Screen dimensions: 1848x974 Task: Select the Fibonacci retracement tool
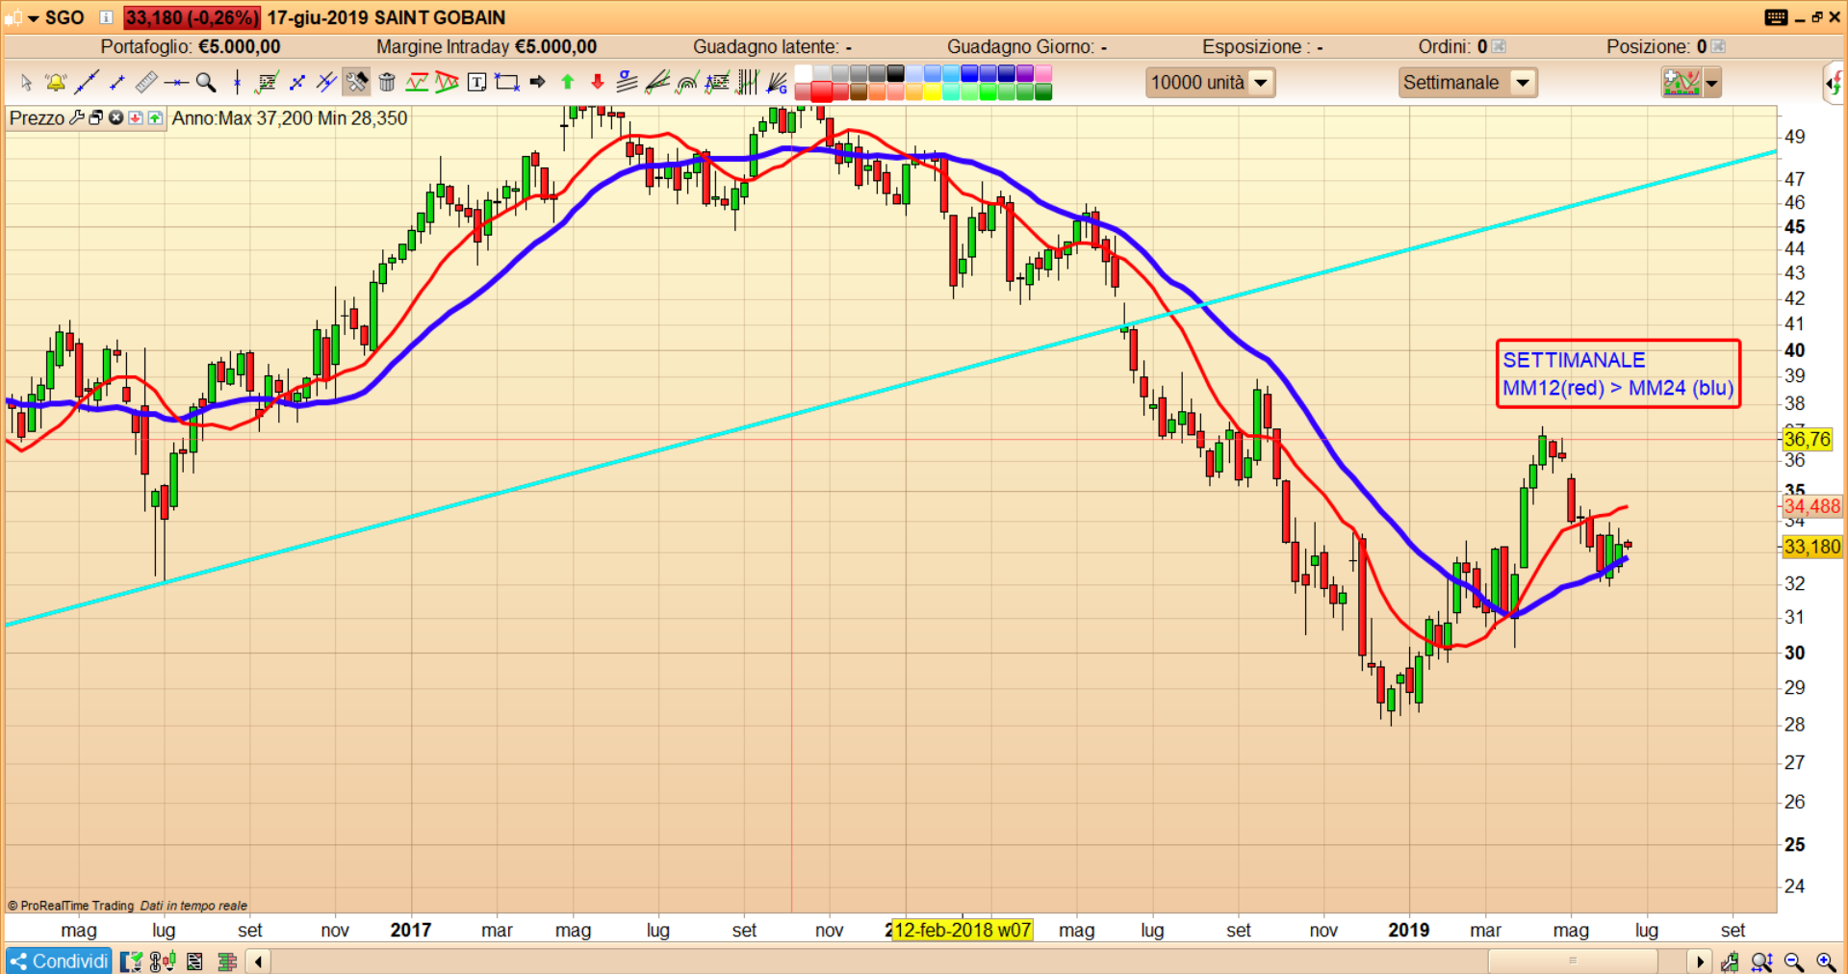(267, 83)
